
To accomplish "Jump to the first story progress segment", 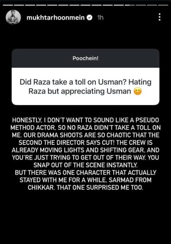I will (x=8, y=5).
